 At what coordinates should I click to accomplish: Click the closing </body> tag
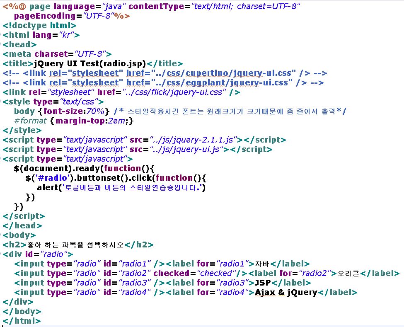pos(22,312)
